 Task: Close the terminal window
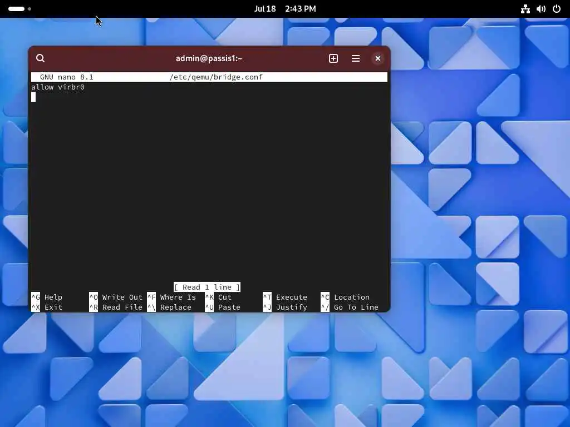click(378, 58)
